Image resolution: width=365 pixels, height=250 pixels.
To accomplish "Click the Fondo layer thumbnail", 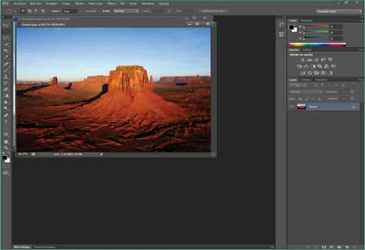I will (x=301, y=107).
